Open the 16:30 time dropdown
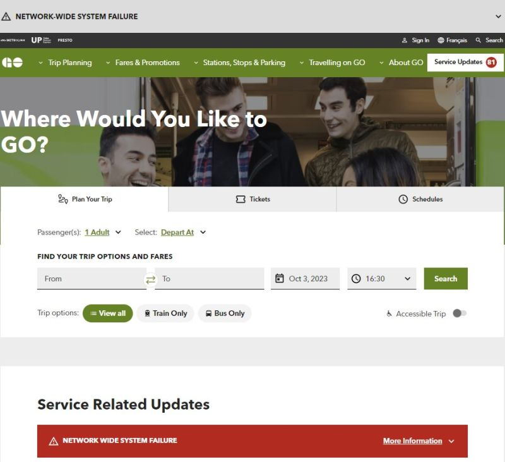The width and height of the screenshot is (505, 462). [x=382, y=279]
